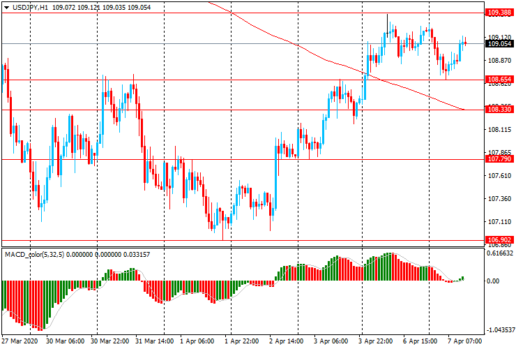The height and width of the screenshot is (349, 516).
Task: Click the chart menu triangle beside USDJPY,H1
Action: pyautogui.click(x=6, y=8)
